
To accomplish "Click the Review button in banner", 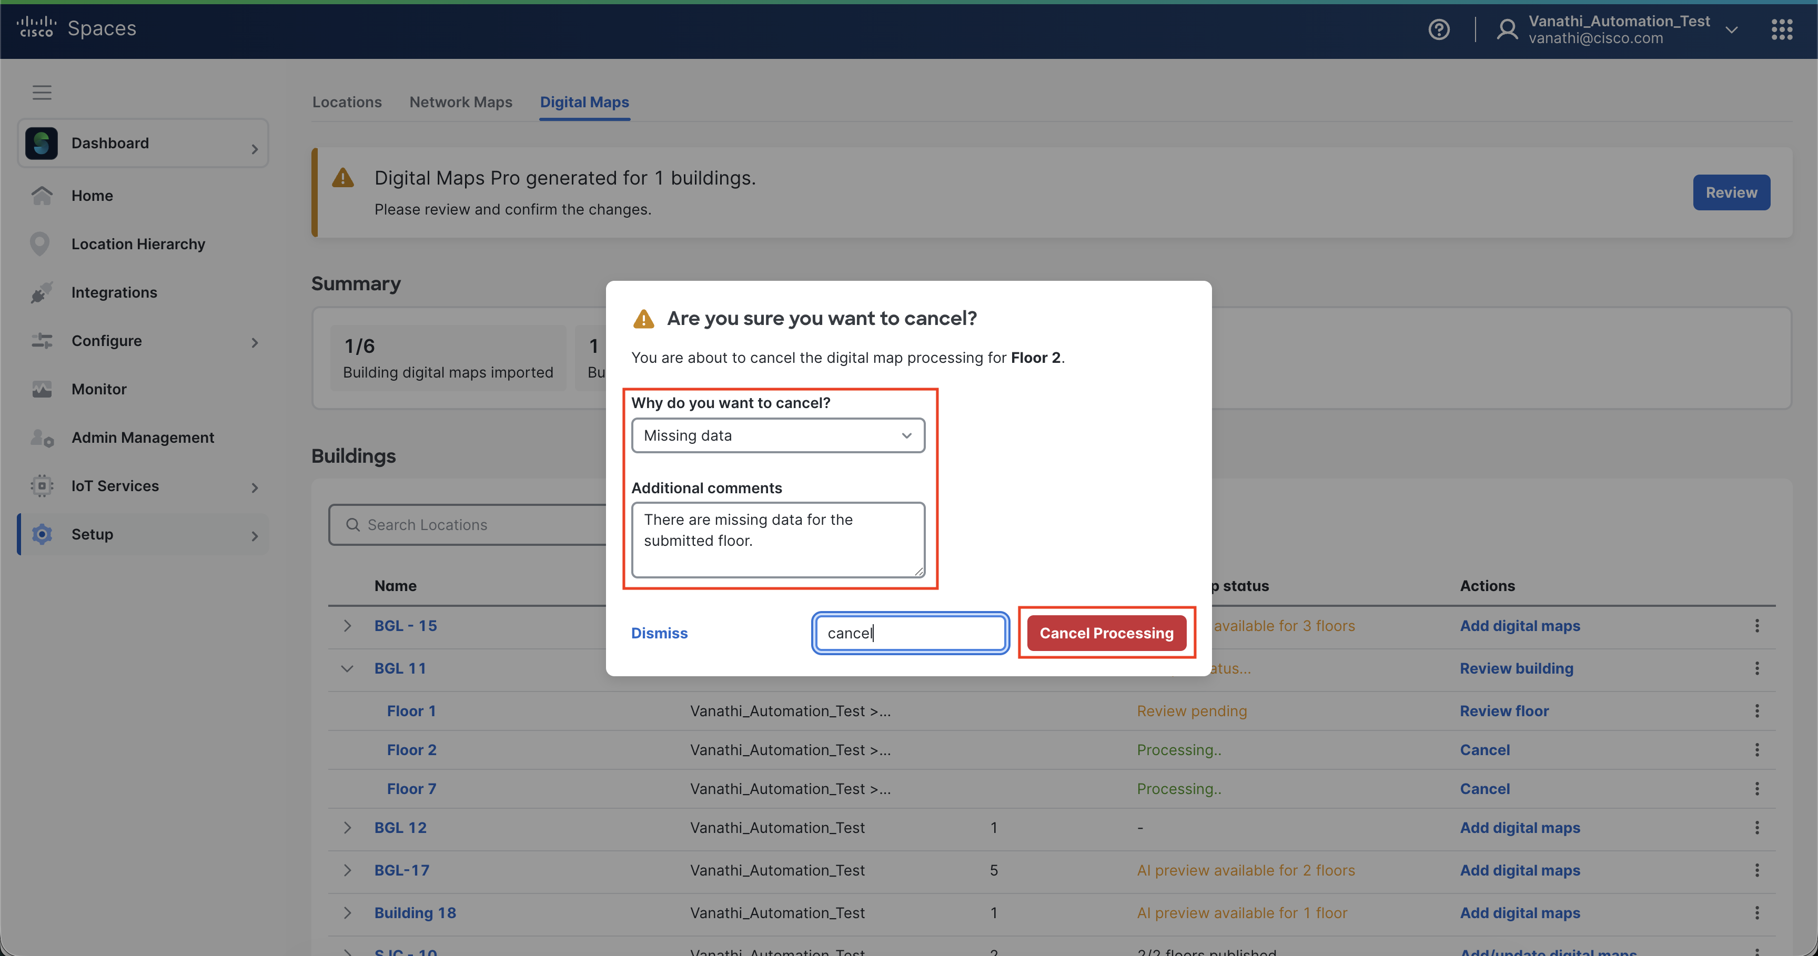I will pos(1731,192).
